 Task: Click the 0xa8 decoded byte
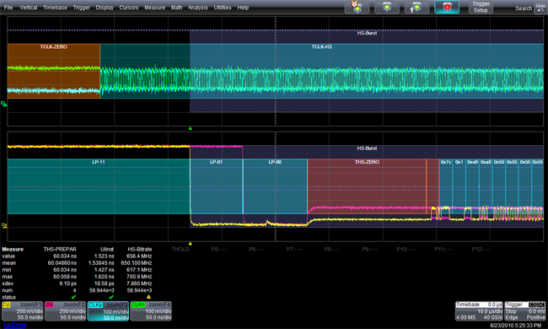click(486, 162)
